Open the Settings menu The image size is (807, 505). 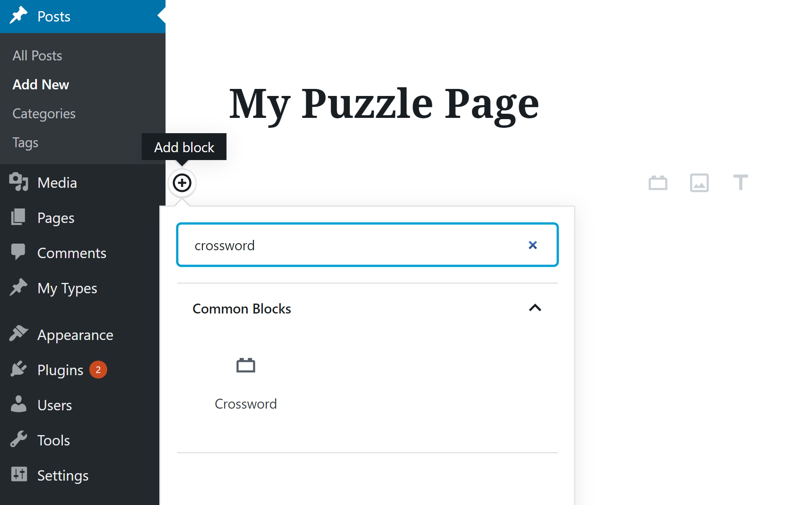[x=62, y=476]
